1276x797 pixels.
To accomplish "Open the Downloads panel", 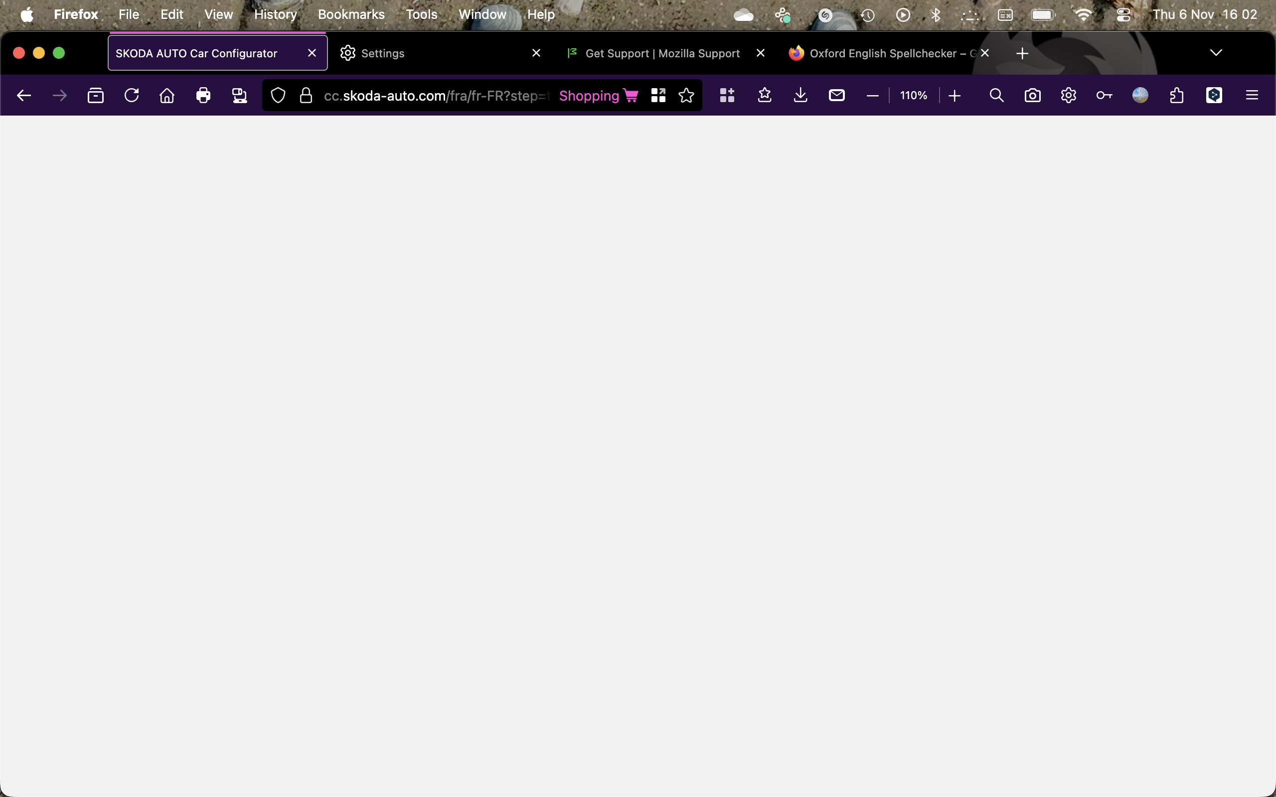I will pyautogui.click(x=800, y=96).
